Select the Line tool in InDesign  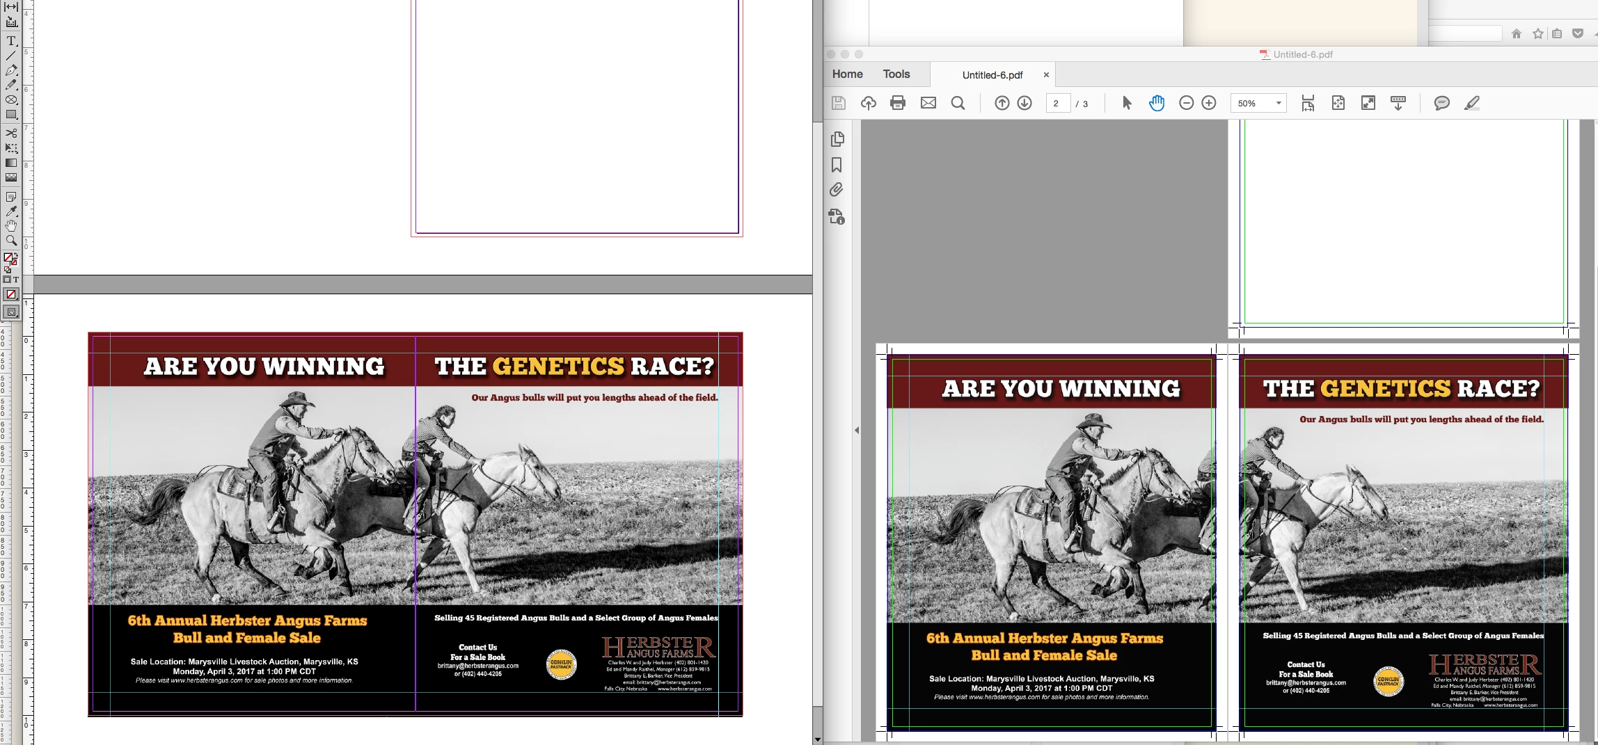11,56
